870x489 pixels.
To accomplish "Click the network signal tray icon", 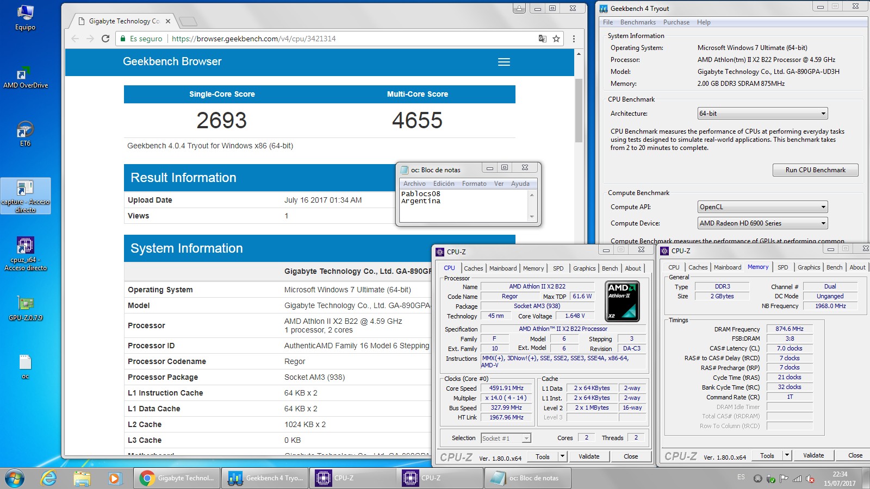I will [797, 479].
